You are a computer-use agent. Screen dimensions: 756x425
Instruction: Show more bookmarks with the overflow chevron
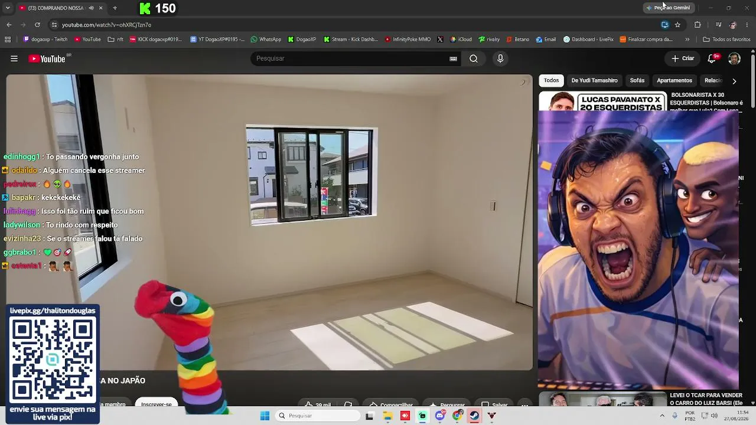click(687, 40)
